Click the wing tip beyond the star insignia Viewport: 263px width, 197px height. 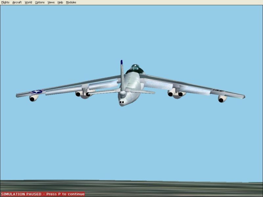coord(18,95)
